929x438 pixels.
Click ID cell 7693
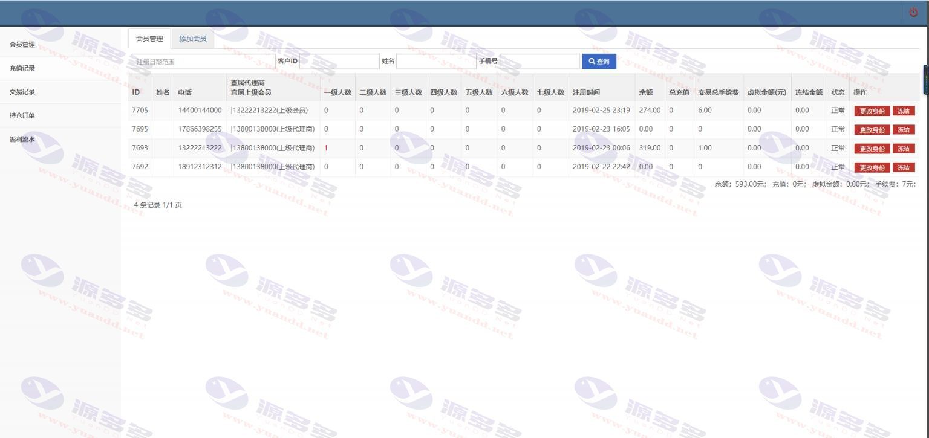(140, 148)
